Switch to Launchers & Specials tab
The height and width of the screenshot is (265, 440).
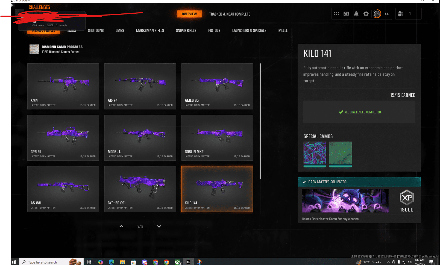point(249,31)
